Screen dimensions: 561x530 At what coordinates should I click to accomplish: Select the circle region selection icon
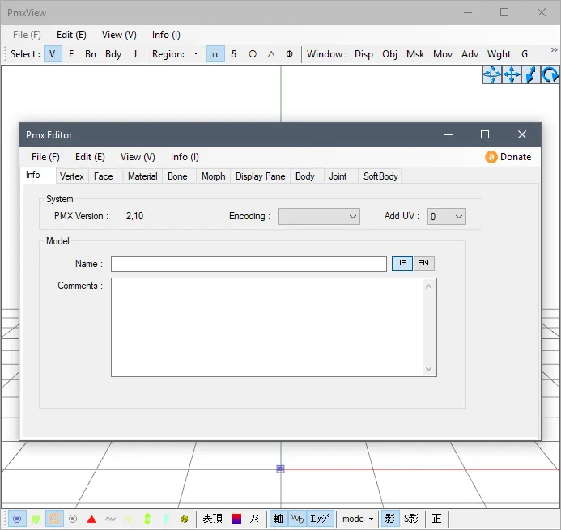[253, 54]
